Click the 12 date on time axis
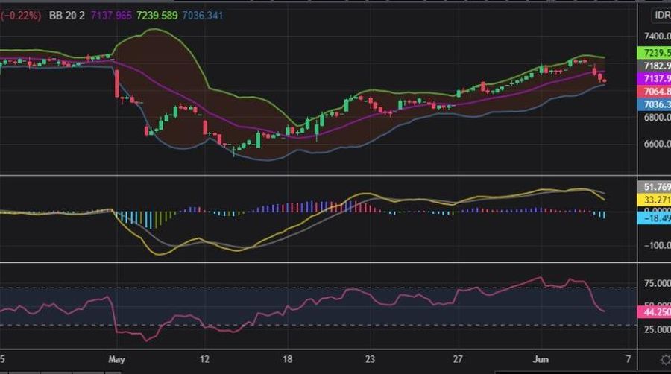This screenshot has height=374, width=671. (204, 359)
